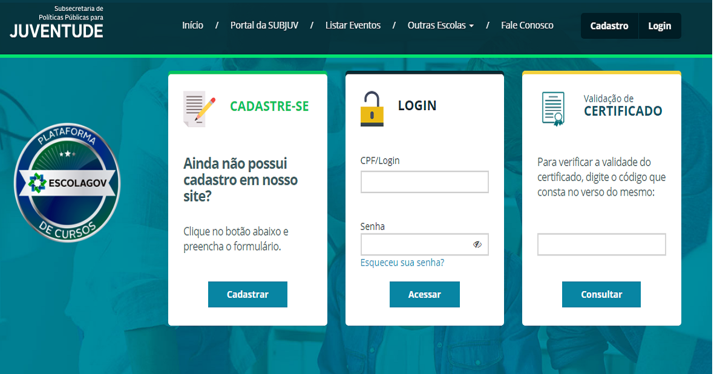
Task: Open the Início menu item
Action: pos(192,25)
